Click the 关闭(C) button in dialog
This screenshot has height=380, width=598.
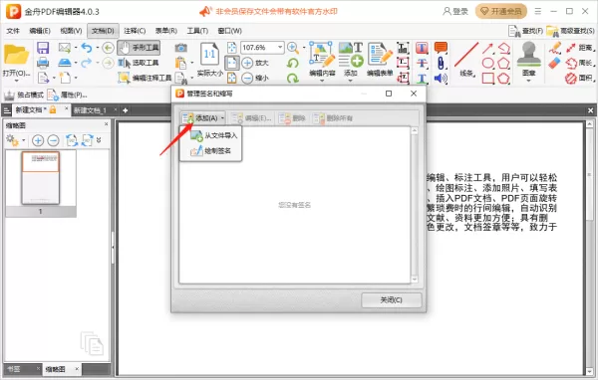(392, 300)
